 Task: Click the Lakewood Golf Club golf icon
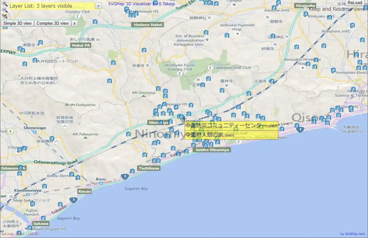tap(210, 67)
